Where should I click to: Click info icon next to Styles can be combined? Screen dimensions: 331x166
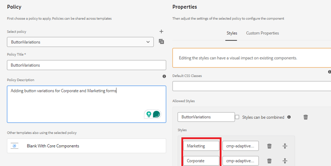[x=289, y=117]
